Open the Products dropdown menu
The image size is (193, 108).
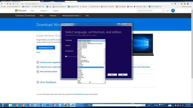click(44, 11)
